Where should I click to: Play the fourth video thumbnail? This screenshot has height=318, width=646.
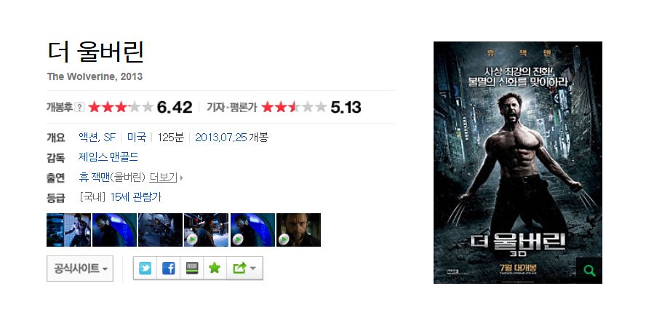206,230
